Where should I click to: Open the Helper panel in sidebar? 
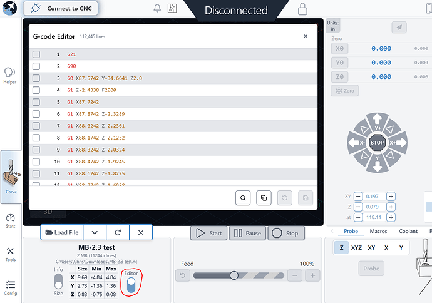pos(10,75)
